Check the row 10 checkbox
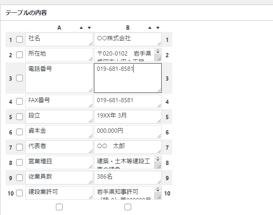273x215 pixels. coord(19,193)
